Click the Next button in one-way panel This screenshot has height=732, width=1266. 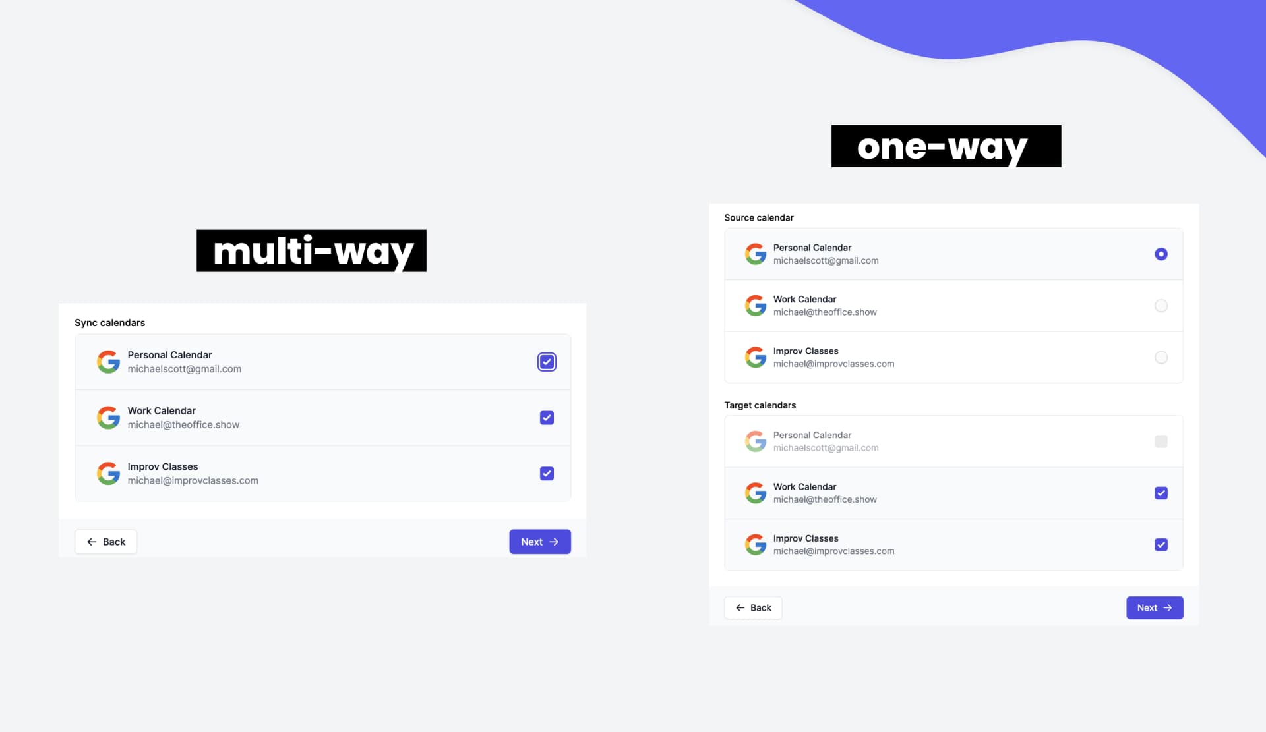pos(1153,607)
